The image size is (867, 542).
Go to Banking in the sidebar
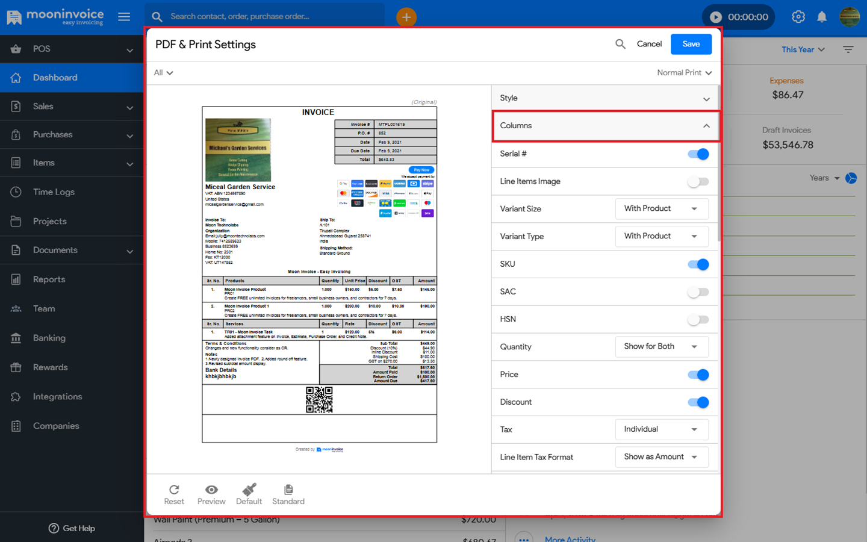coord(49,338)
